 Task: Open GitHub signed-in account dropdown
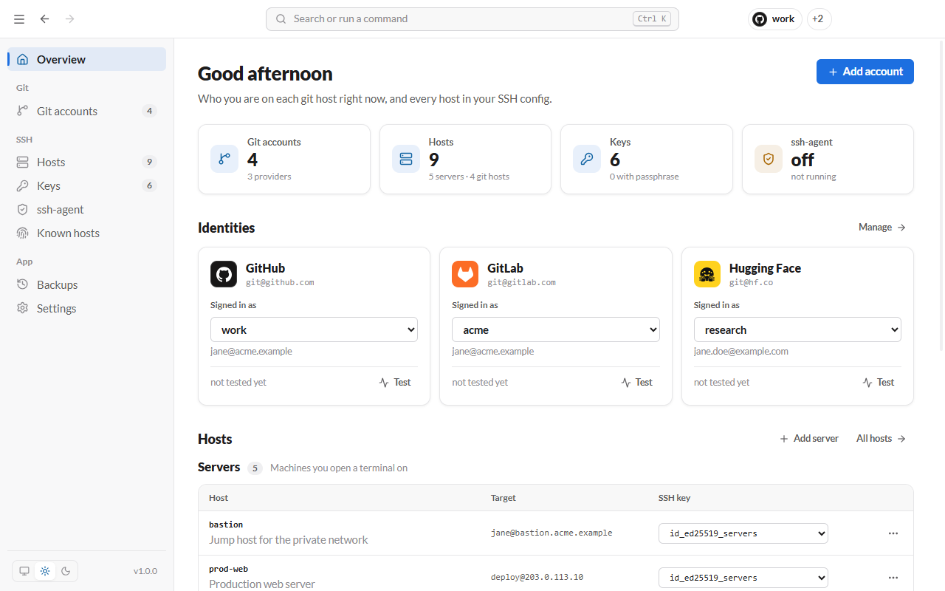314,329
